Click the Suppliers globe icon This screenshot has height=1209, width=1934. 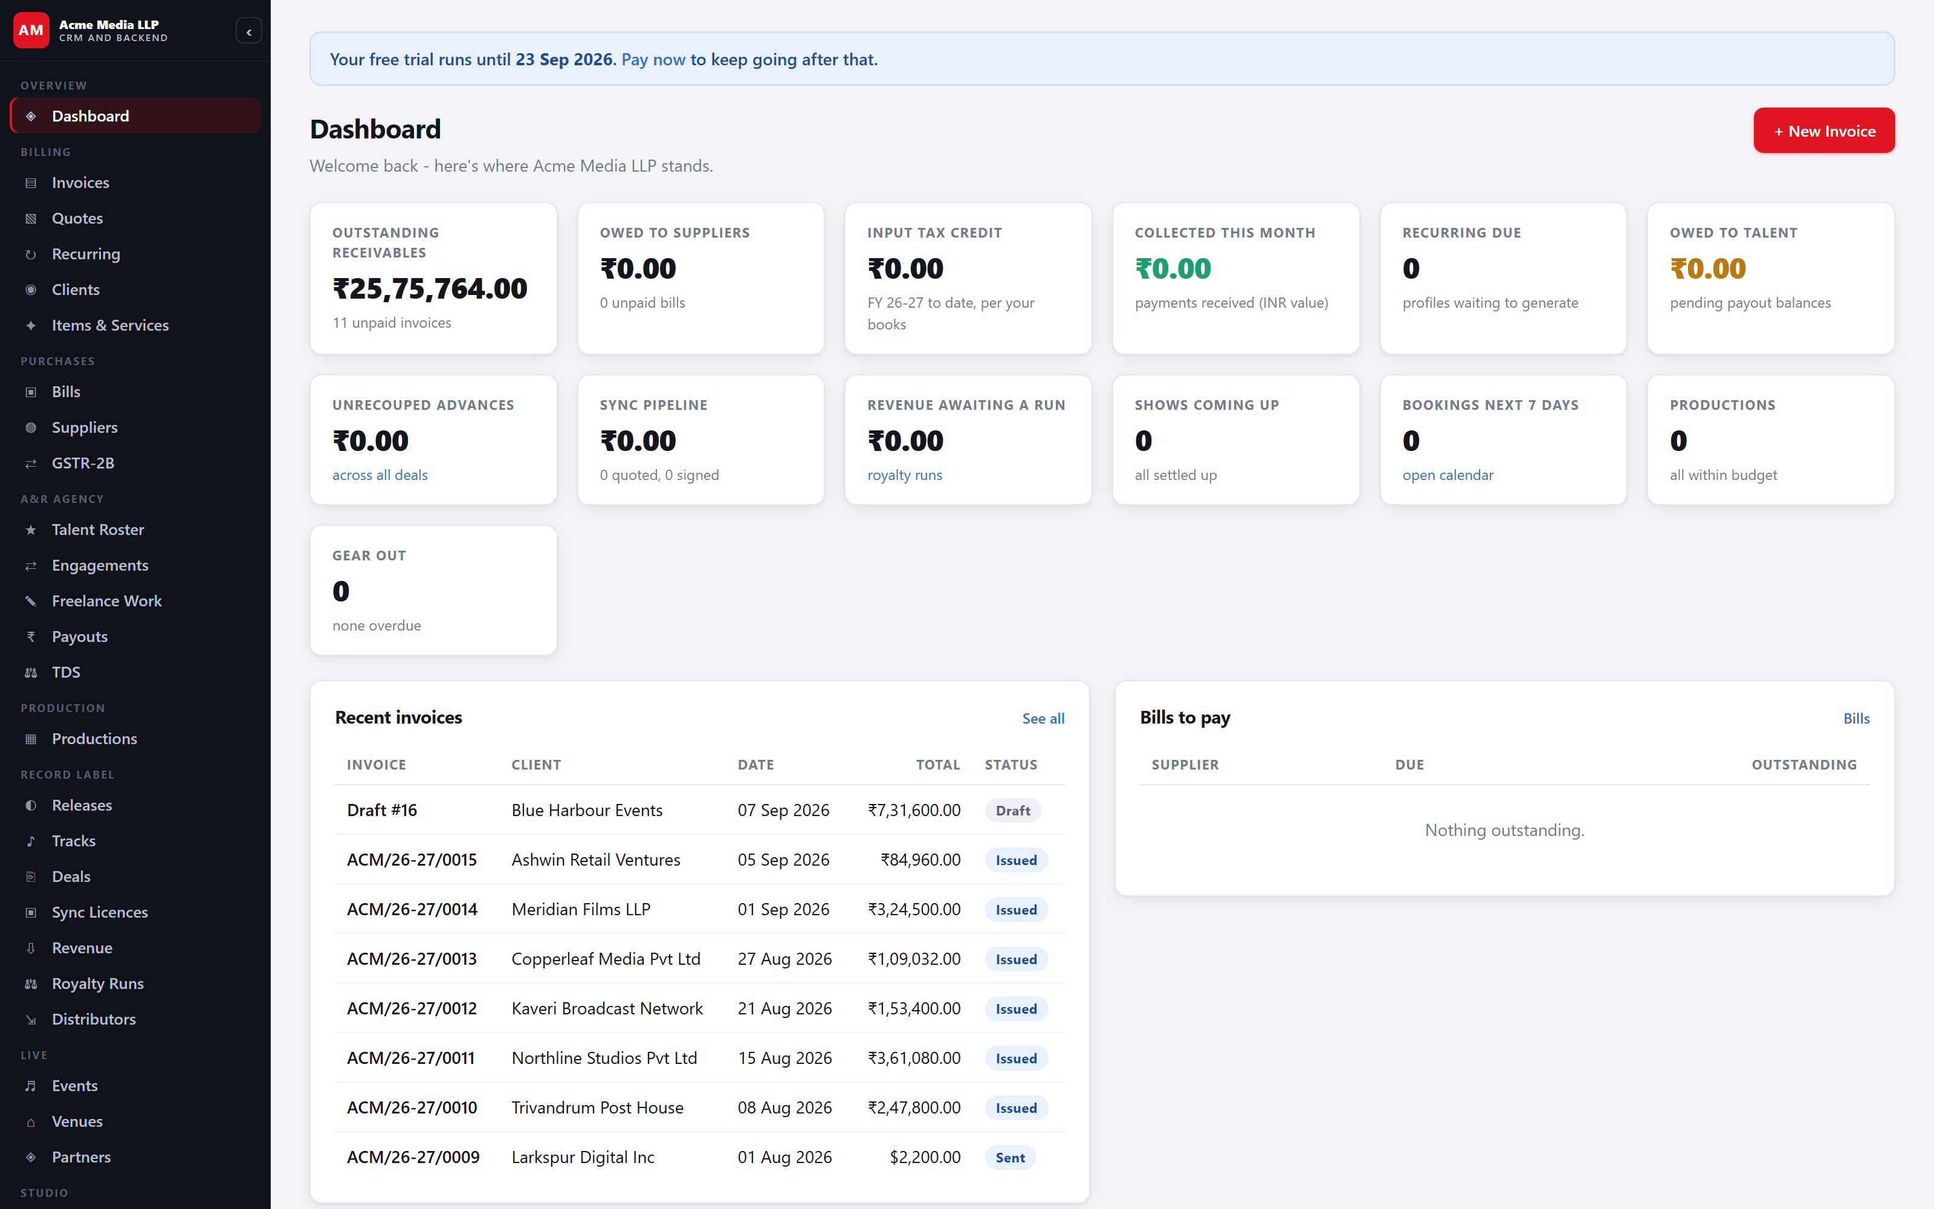31,428
